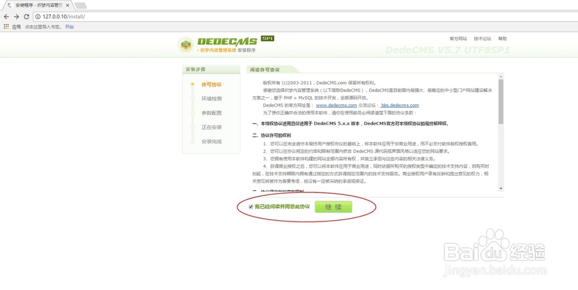
Task: Click the 开始 link in bookmarks bar
Action: 69,27
